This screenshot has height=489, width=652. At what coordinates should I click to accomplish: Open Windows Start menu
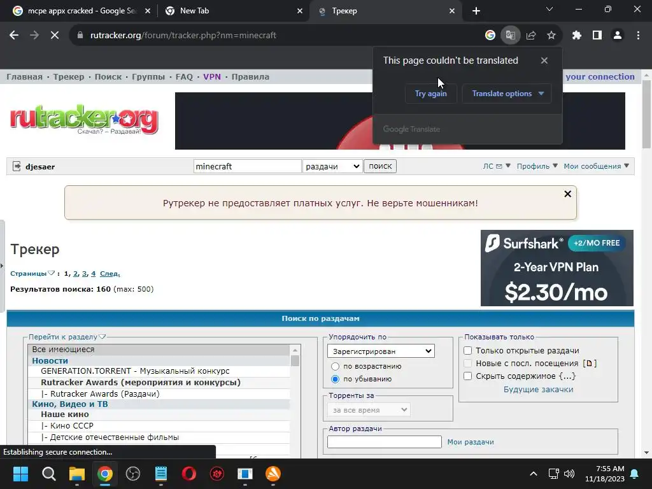pos(20,474)
